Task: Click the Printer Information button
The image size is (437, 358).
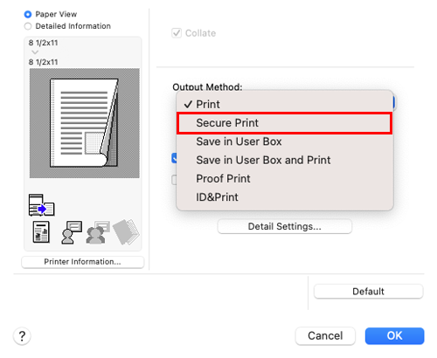Action: [x=83, y=262]
